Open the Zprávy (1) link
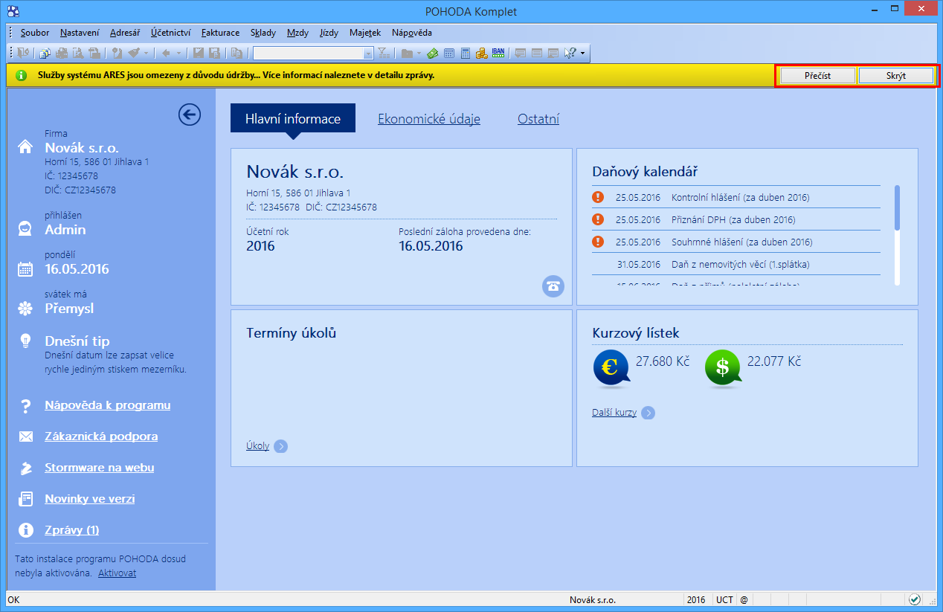Screen dimensions: 943x612 [x=71, y=530]
